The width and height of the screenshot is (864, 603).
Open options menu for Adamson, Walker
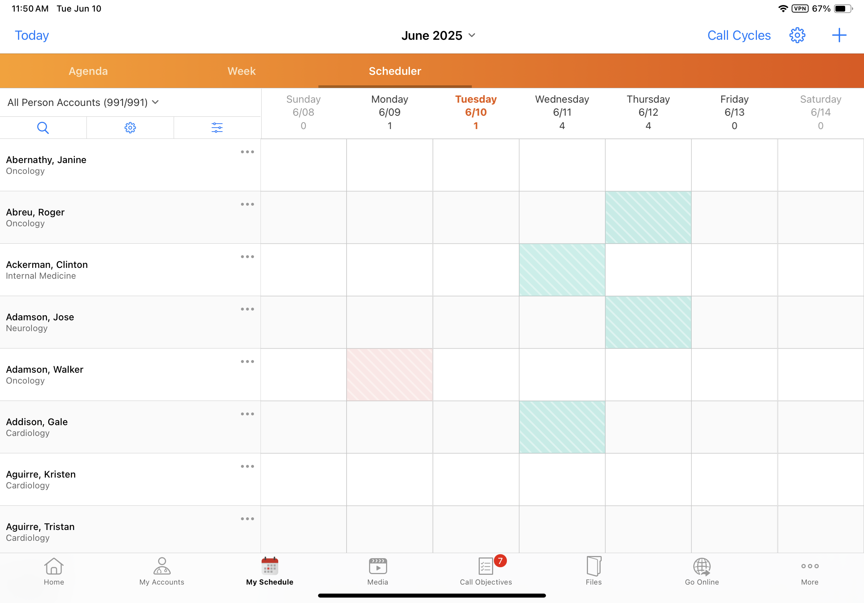(x=247, y=362)
